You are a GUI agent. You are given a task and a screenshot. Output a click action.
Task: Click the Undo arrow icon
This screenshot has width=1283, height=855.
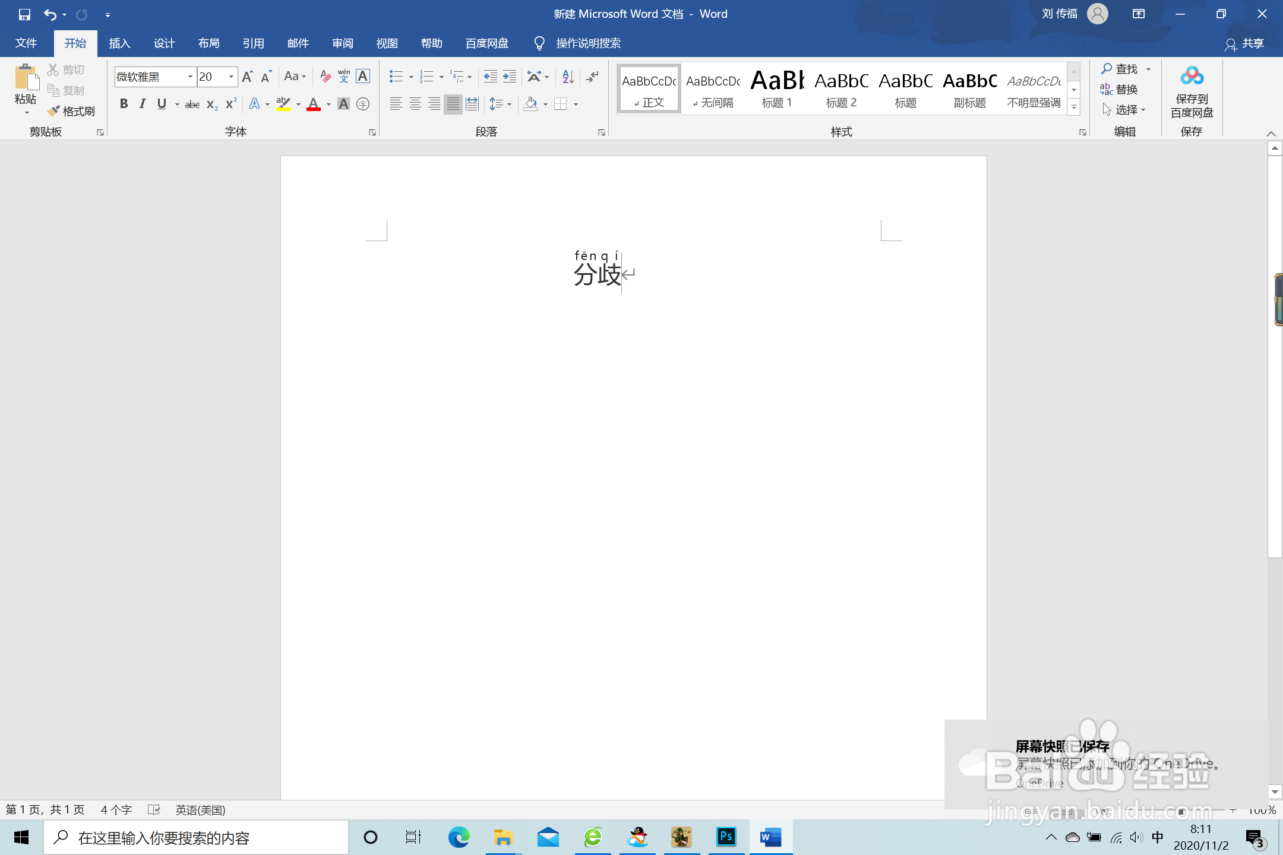pyautogui.click(x=50, y=14)
